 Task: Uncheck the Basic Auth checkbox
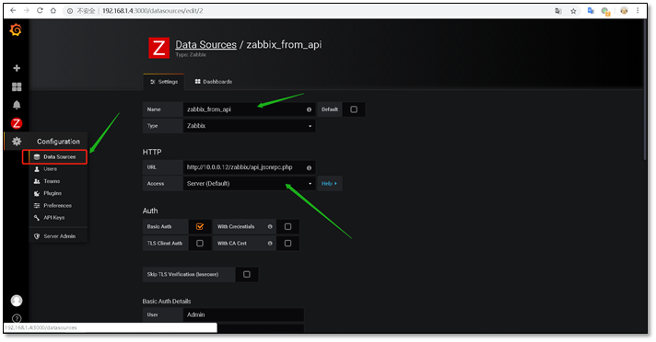click(x=200, y=226)
